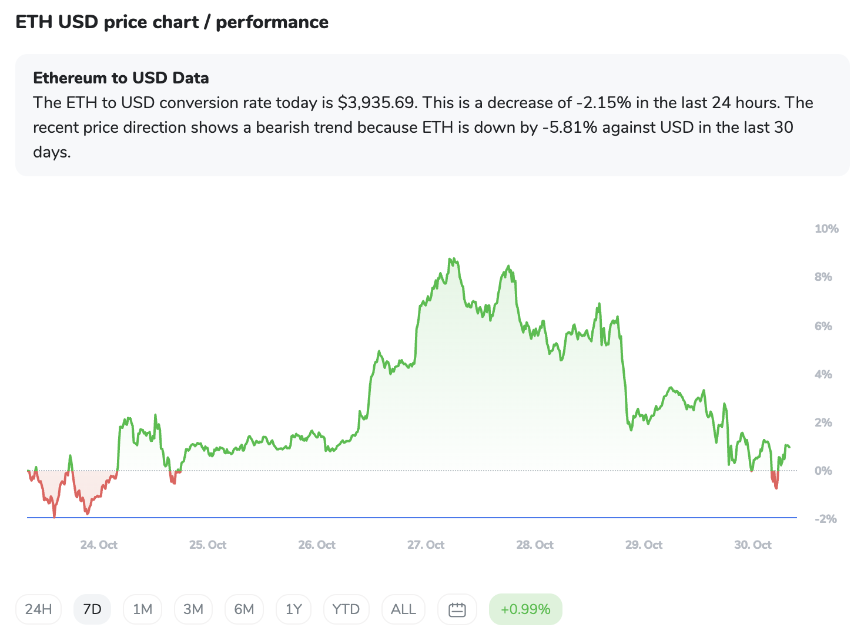View ALL time price history

[403, 609]
